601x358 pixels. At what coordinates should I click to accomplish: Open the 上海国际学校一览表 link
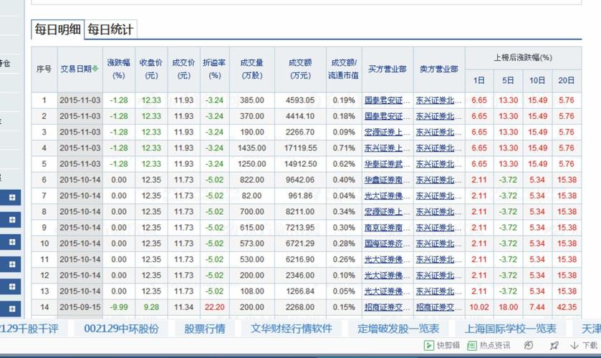click(x=510, y=329)
